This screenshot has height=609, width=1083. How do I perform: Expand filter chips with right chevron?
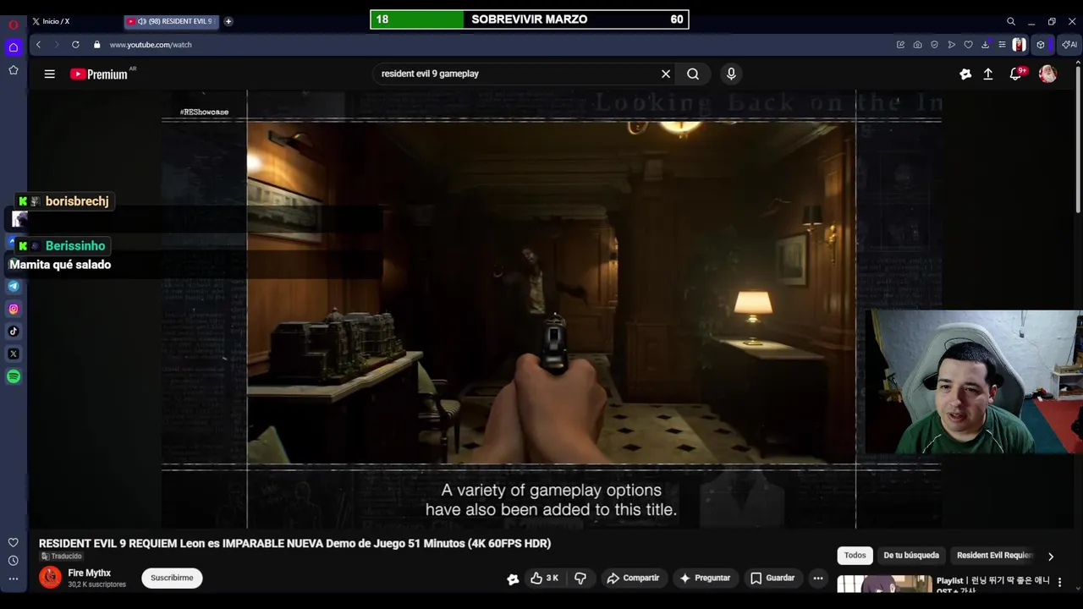click(x=1051, y=556)
